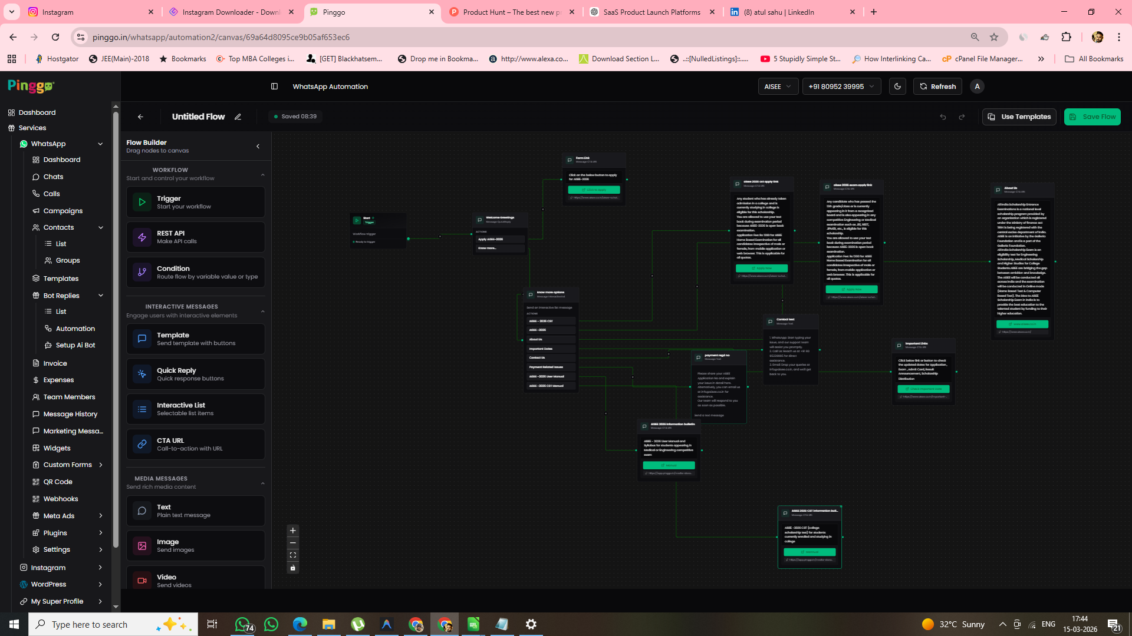Add an Interactive List node
The width and height of the screenshot is (1132, 636).
pyautogui.click(x=195, y=409)
